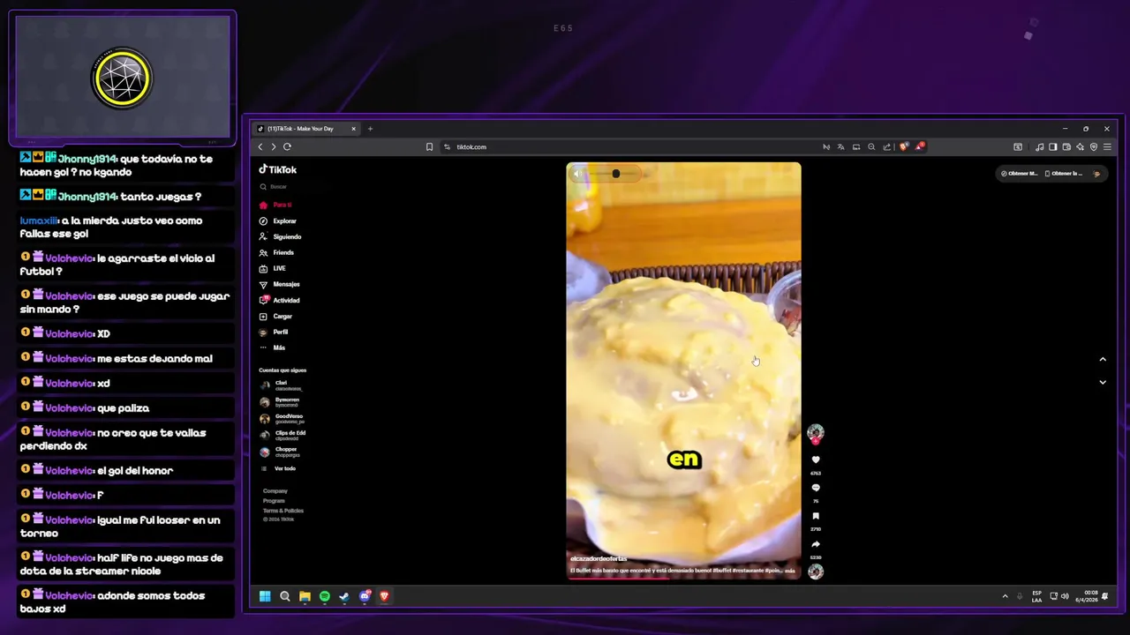Open the Windows Start menu

[265, 596]
